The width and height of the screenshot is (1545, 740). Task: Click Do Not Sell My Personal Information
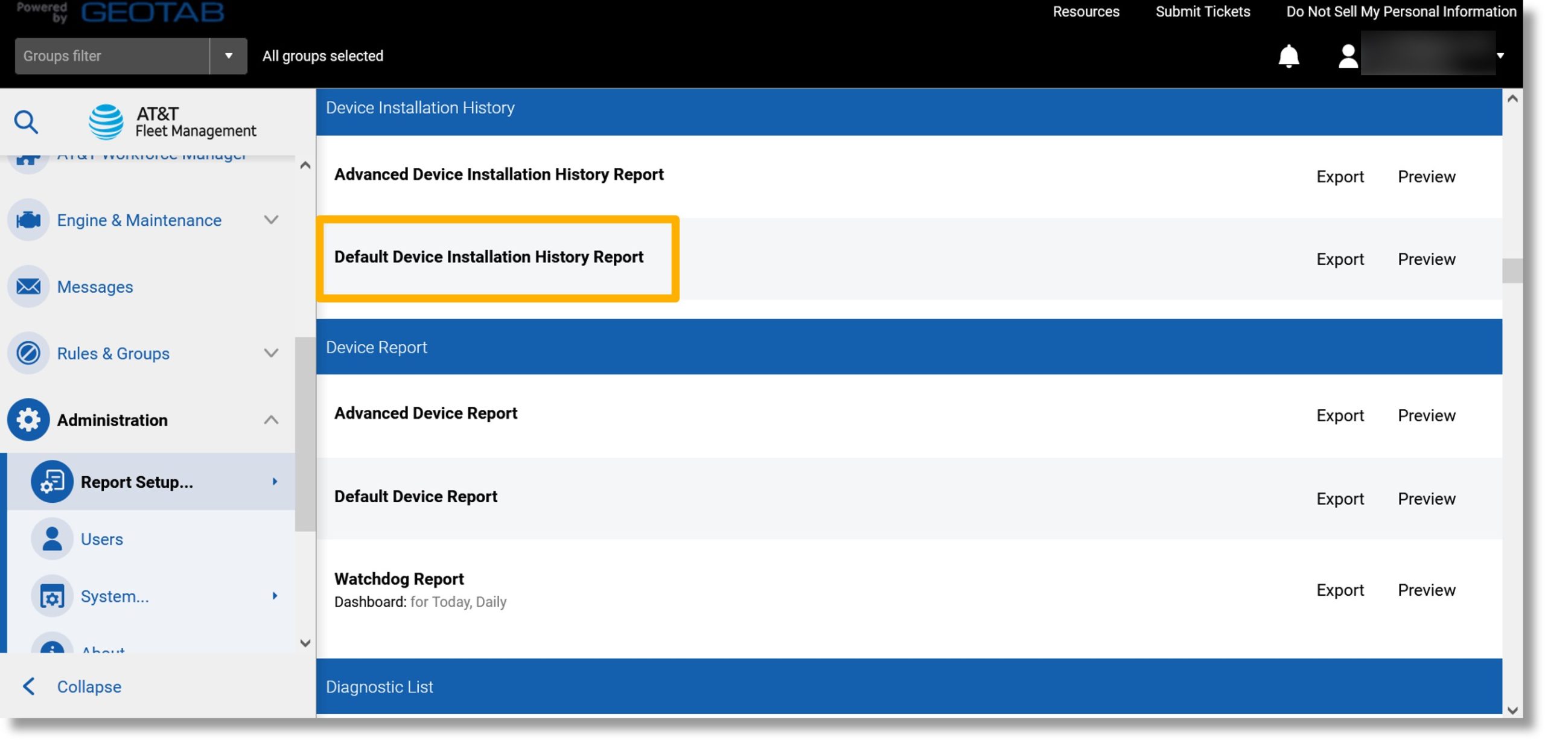tap(1401, 11)
